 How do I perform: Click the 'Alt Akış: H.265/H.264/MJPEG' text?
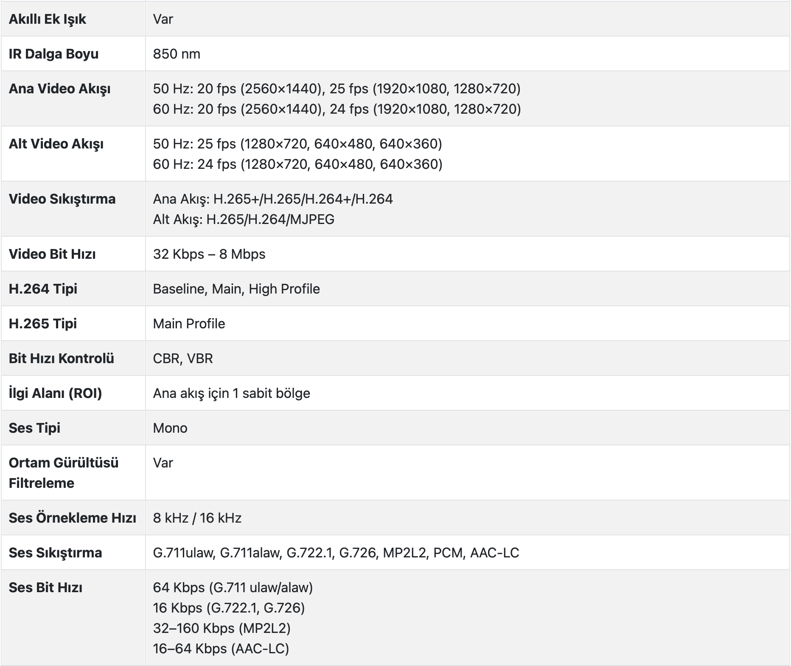click(244, 219)
